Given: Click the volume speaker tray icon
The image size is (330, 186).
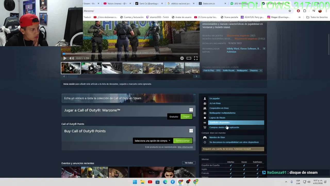Looking at the screenshot, I should tap(309, 182).
